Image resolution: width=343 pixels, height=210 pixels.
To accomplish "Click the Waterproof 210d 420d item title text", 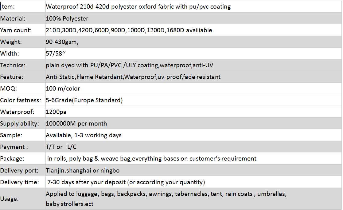I will pyautogui.click(x=138, y=7).
